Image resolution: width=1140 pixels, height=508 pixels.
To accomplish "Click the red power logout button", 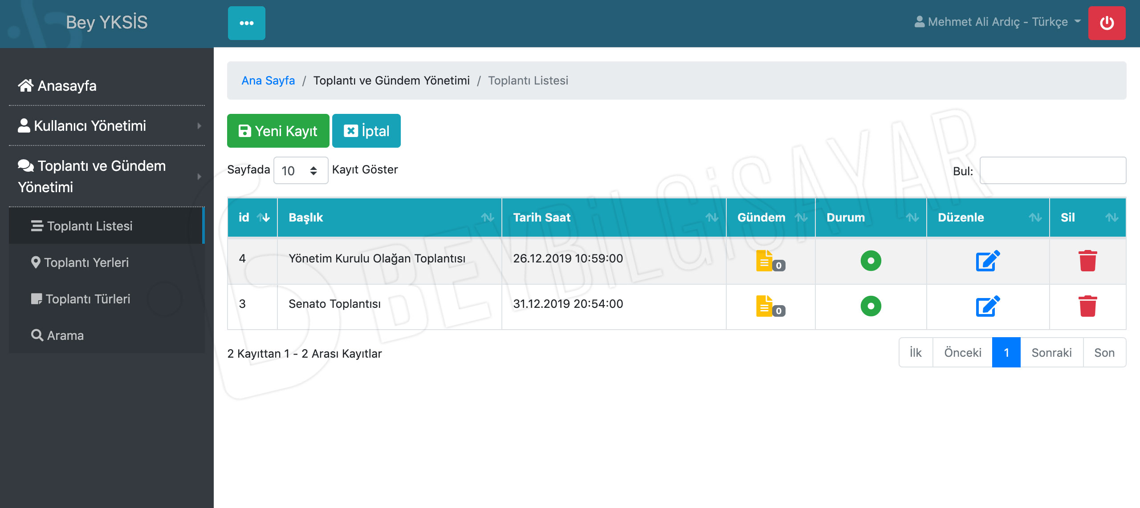I will pos(1107,23).
